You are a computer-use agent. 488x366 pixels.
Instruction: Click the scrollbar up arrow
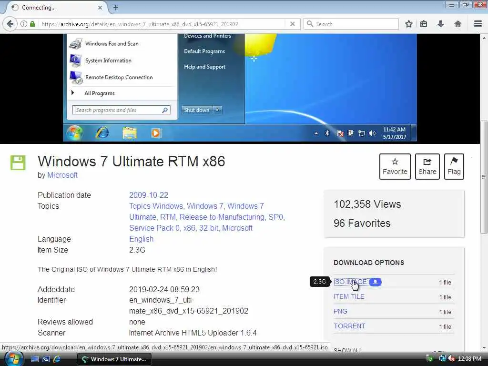484,39
